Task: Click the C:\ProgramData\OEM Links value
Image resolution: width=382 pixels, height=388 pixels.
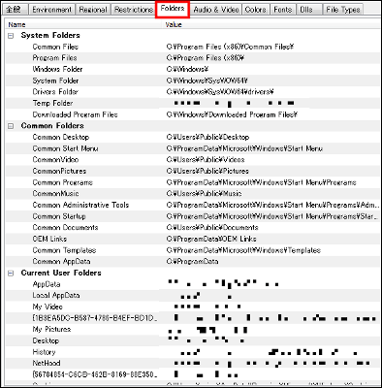Action: [211, 240]
